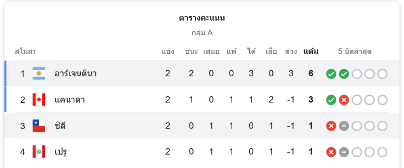Click Peru's gray draw icon
Image resolution: width=404 pixels, height=168 pixels.
coord(344,152)
